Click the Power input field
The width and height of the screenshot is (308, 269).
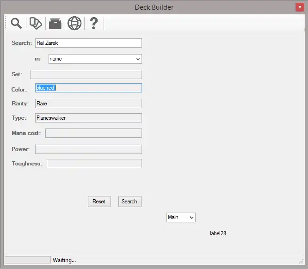(88, 149)
